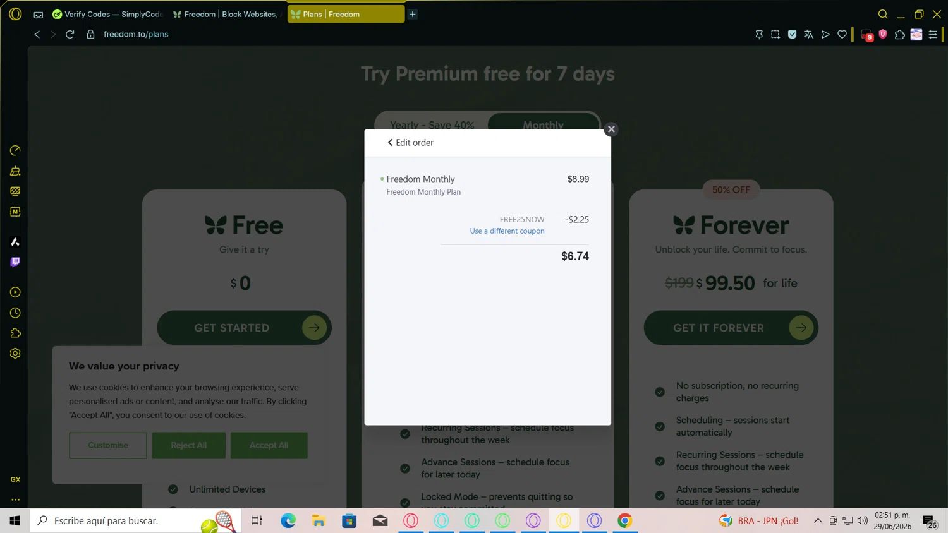
Task: Open File Explorer from the taskbar
Action: point(319,520)
